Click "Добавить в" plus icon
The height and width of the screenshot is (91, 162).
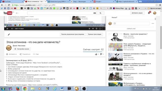pyautogui.click(x=7, y=54)
